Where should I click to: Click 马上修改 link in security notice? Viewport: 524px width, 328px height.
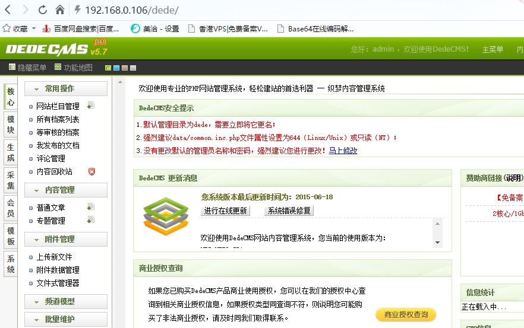point(343,151)
